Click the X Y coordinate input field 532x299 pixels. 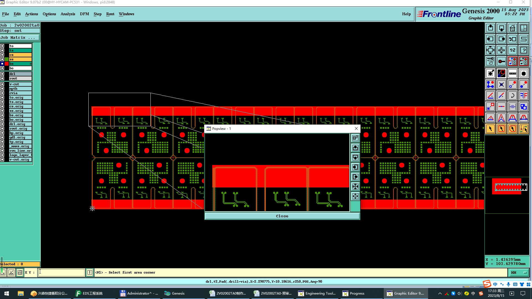(x=61, y=272)
